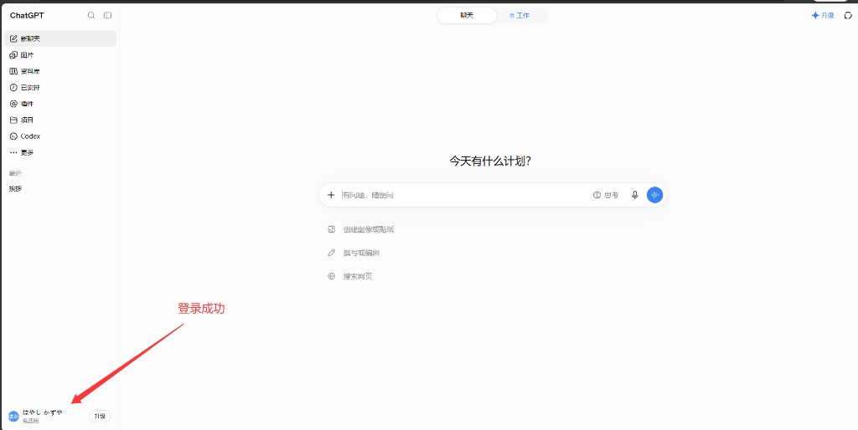Open Codex from the sidebar

pos(60,136)
